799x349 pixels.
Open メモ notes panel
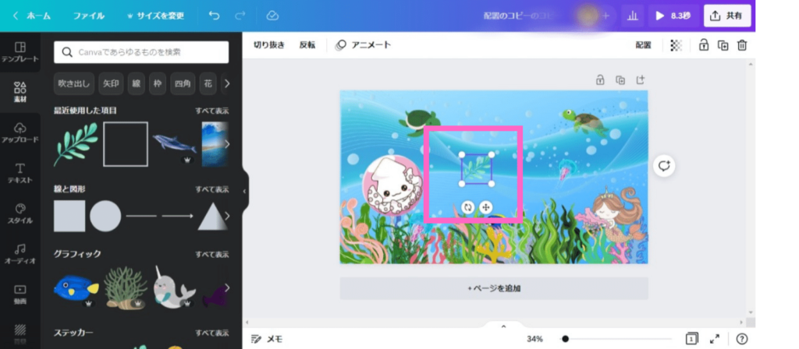(267, 339)
